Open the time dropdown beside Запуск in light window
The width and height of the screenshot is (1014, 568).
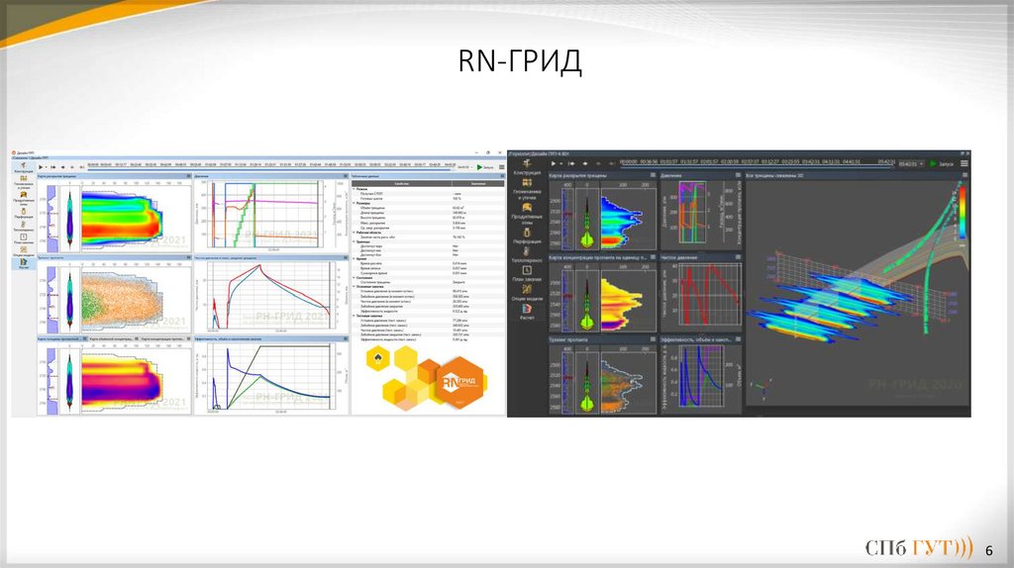click(x=465, y=166)
